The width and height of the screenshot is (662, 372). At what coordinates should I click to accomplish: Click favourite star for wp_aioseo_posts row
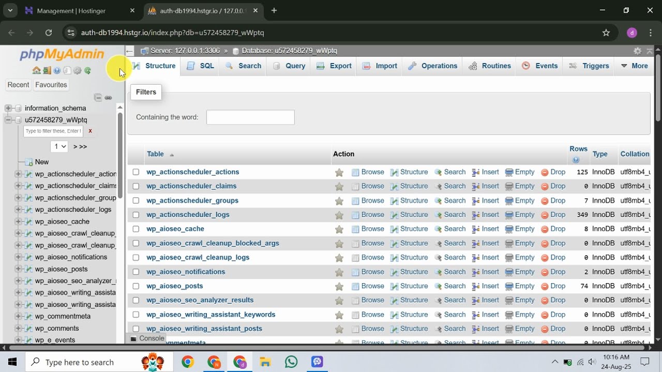click(x=339, y=286)
